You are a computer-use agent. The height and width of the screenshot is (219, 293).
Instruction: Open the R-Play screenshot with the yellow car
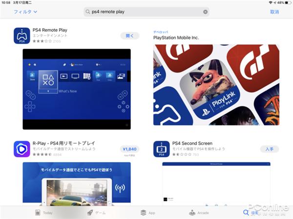pyautogui.click(x=77, y=184)
